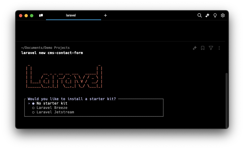This screenshot has height=149, width=244.
Task: Open settings with the gear icon
Action: pos(223,15)
